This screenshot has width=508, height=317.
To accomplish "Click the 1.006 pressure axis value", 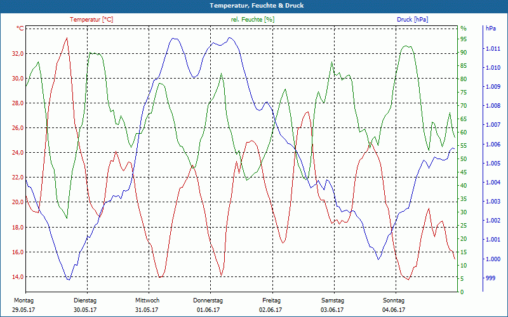I will pyautogui.click(x=493, y=145).
